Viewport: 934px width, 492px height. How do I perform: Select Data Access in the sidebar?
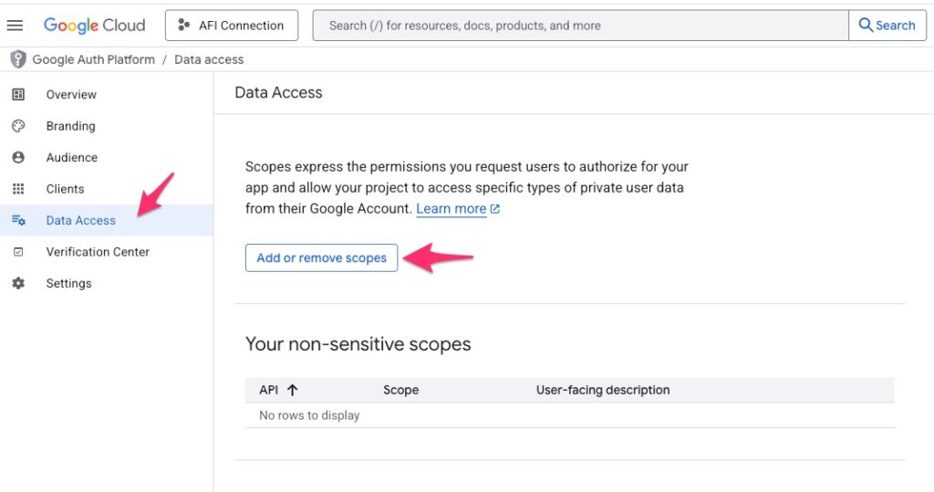point(81,220)
